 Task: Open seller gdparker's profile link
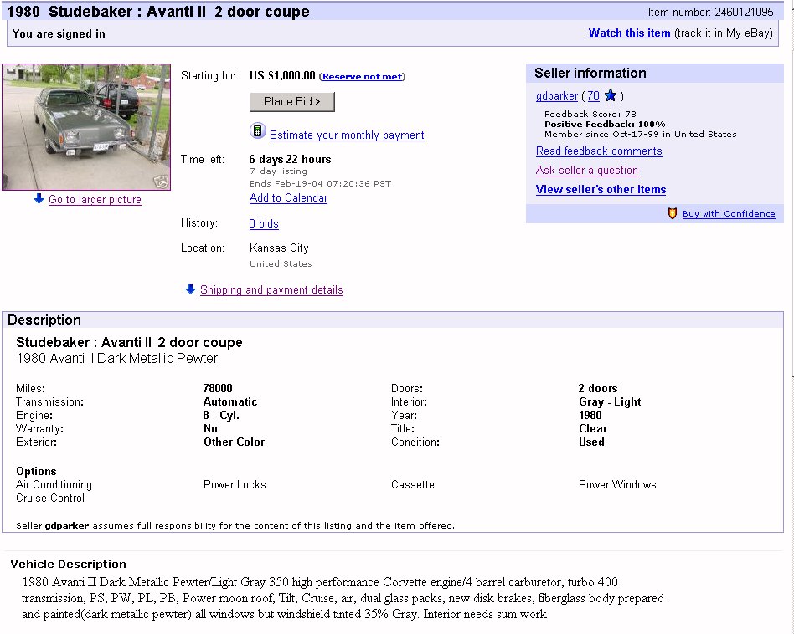click(x=557, y=96)
